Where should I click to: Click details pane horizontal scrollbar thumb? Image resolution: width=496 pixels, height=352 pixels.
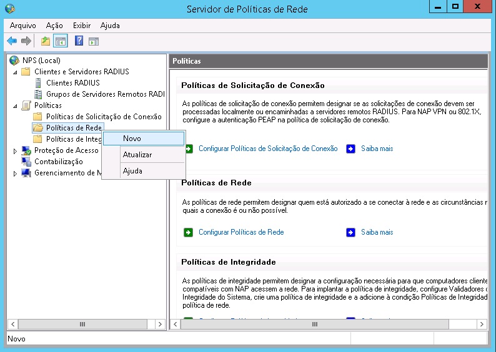(315, 324)
